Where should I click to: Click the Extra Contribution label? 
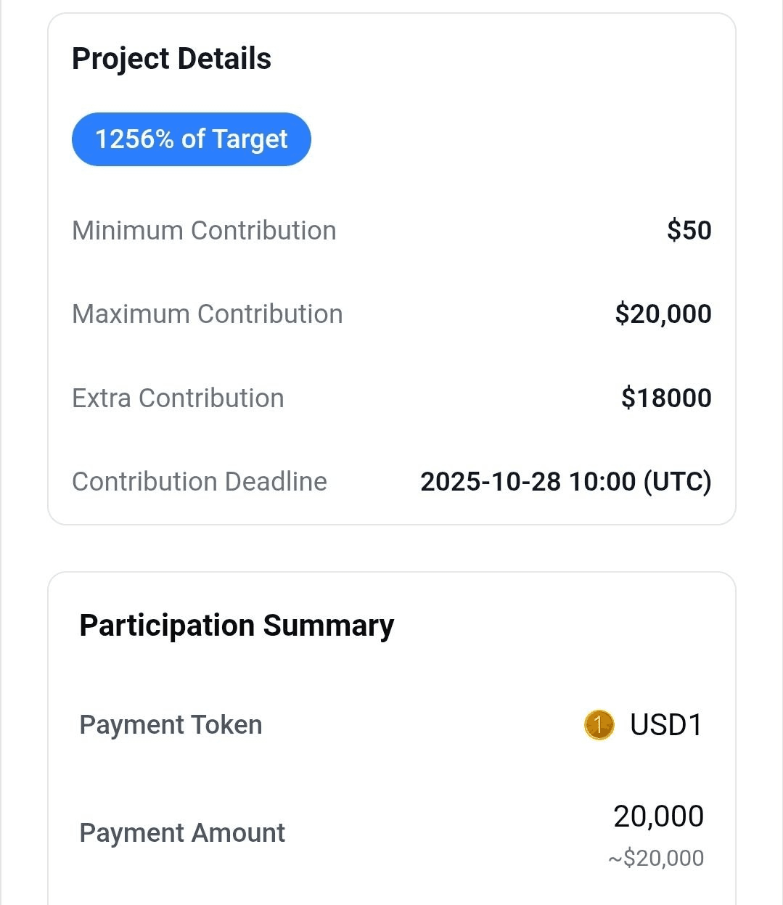(x=178, y=398)
